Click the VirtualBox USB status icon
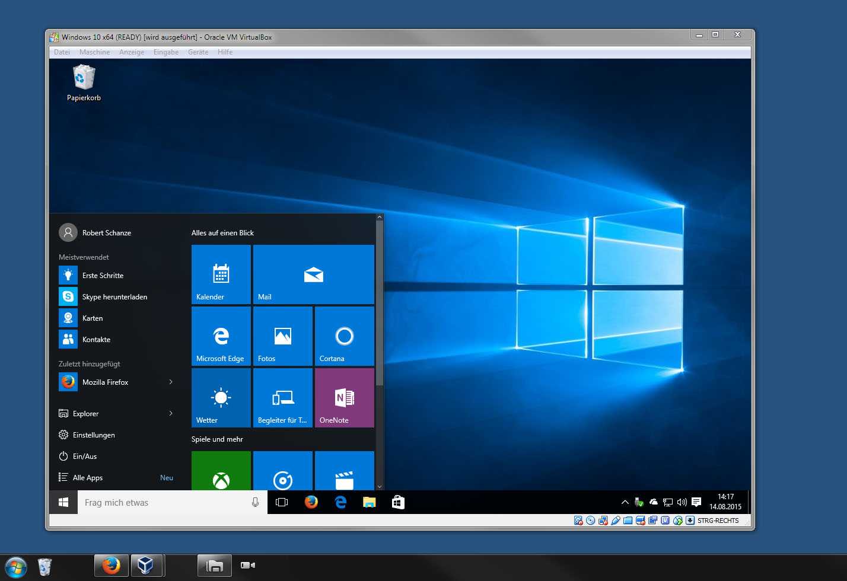Viewport: 847px width, 581px height. [616, 521]
